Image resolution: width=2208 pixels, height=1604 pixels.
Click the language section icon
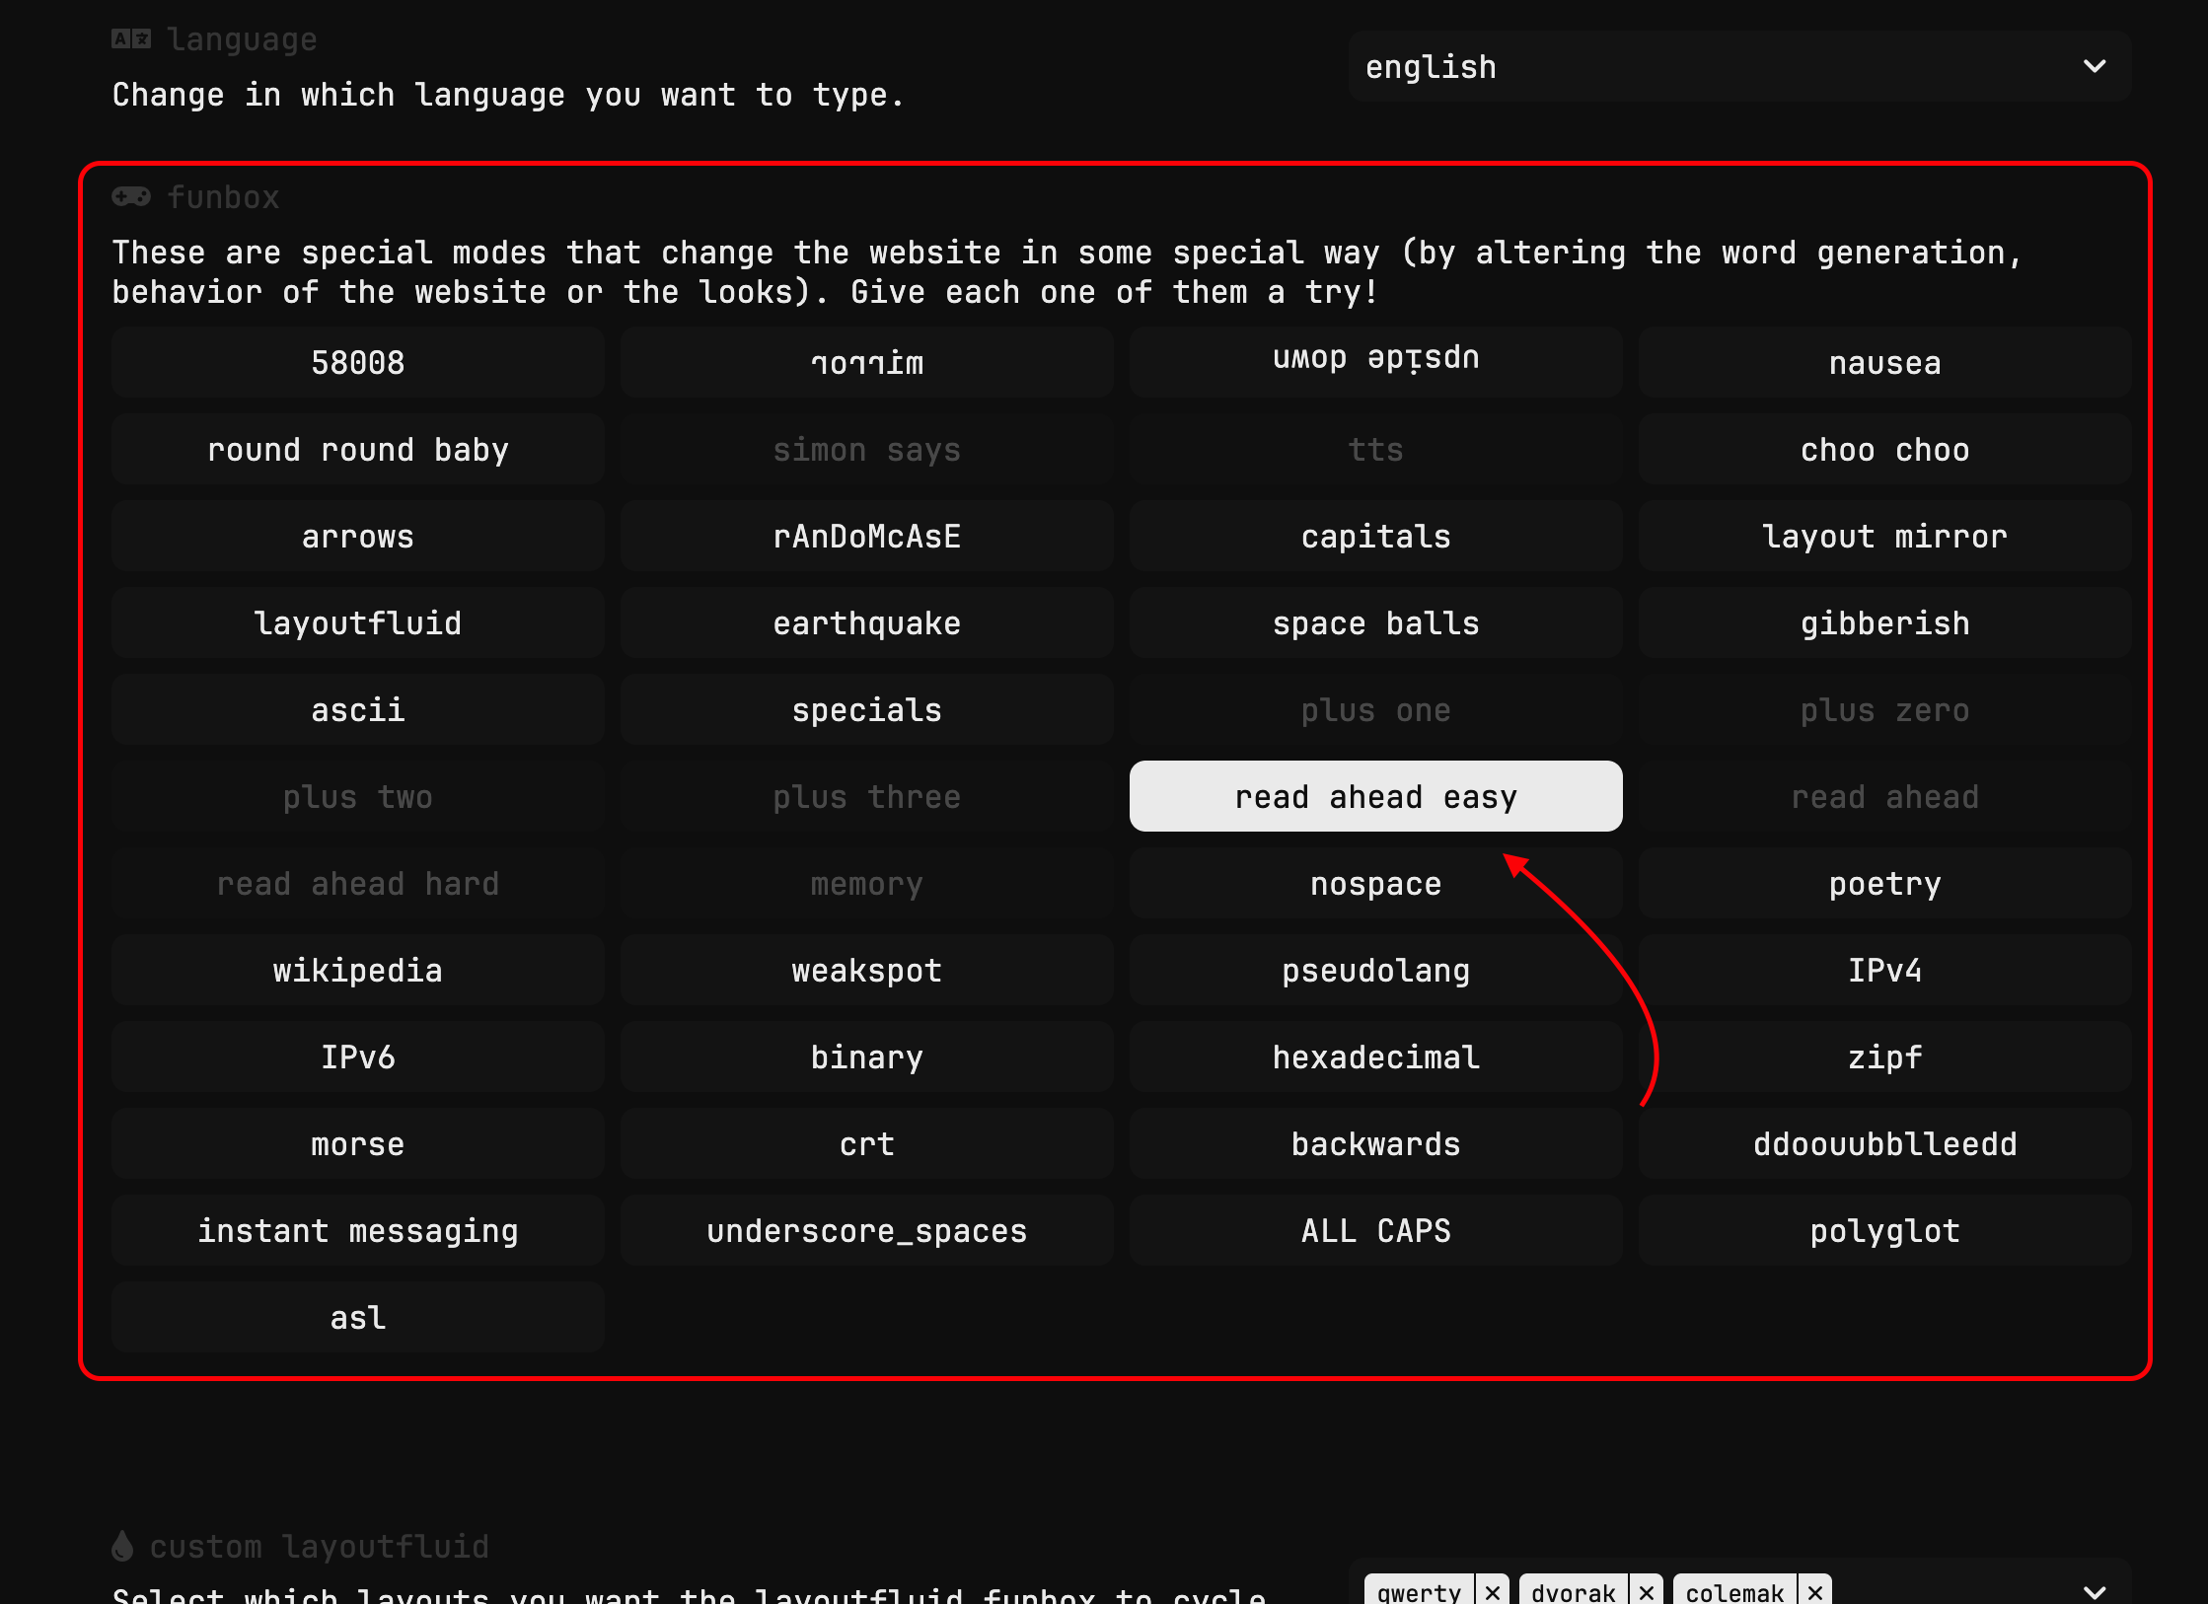point(130,39)
